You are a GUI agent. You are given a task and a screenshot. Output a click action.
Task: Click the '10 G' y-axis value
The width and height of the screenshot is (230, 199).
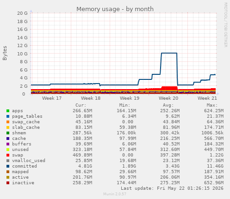(22, 54)
